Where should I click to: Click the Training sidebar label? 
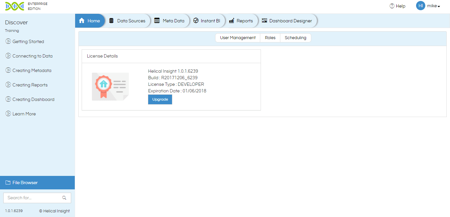click(12, 31)
